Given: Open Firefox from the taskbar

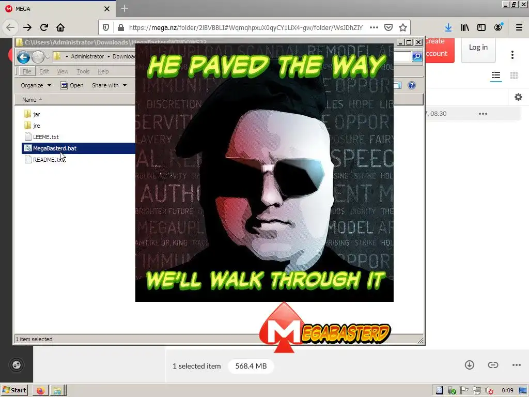Looking at the screenshot, I should point(40,391).
